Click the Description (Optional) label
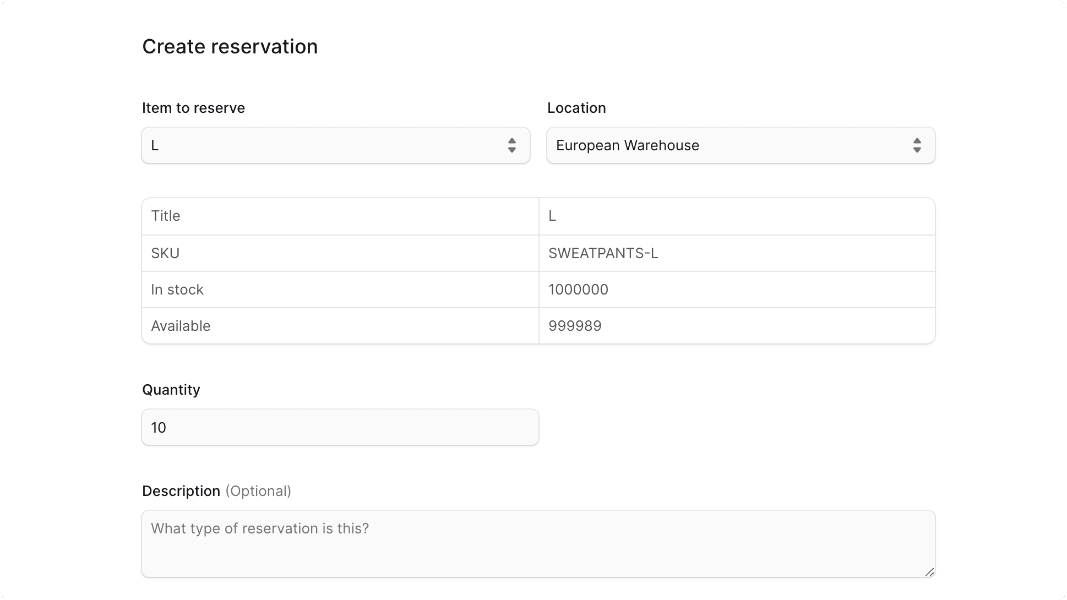Image resolution: width=1067 pixels, height=600 pixels. pos(217,490)
